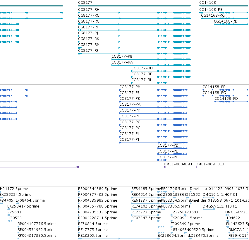Pick EST RE07347.5prime

(x=146, y=218)
